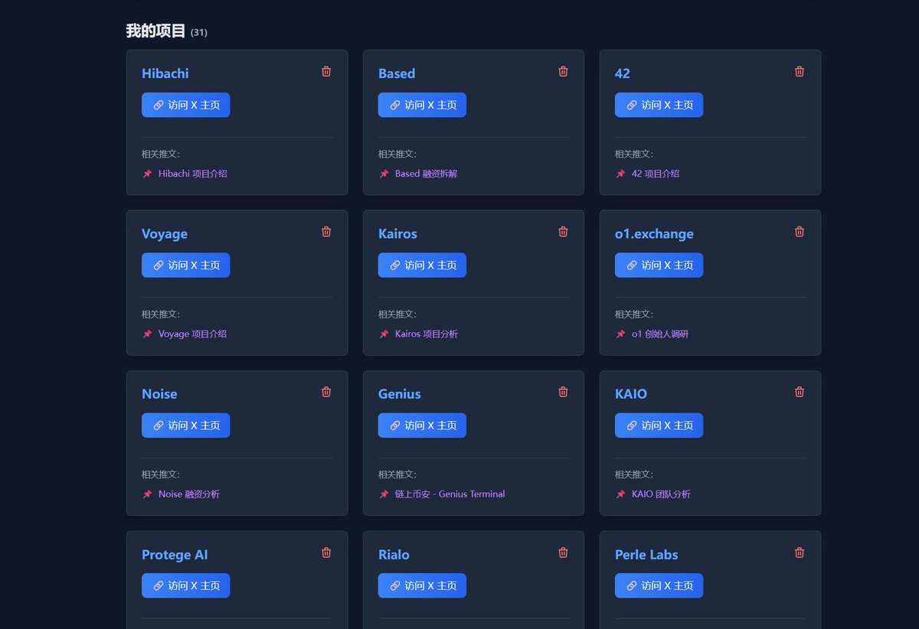
Task: Delete the KAIO project via trash icon
Action: tap(800, 392)
